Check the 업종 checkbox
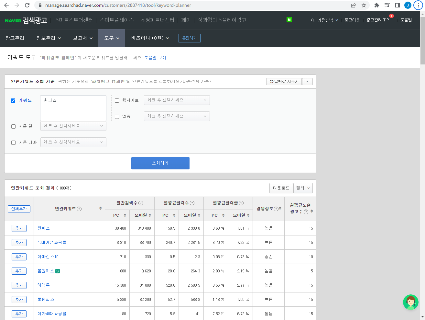The image size is (425, 320). [117, 117]
